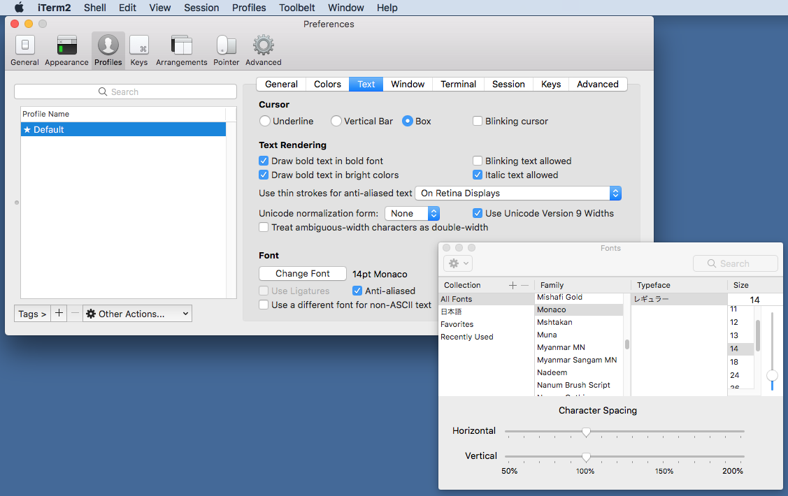Toggle Italic text allowed

click(478, 175)
